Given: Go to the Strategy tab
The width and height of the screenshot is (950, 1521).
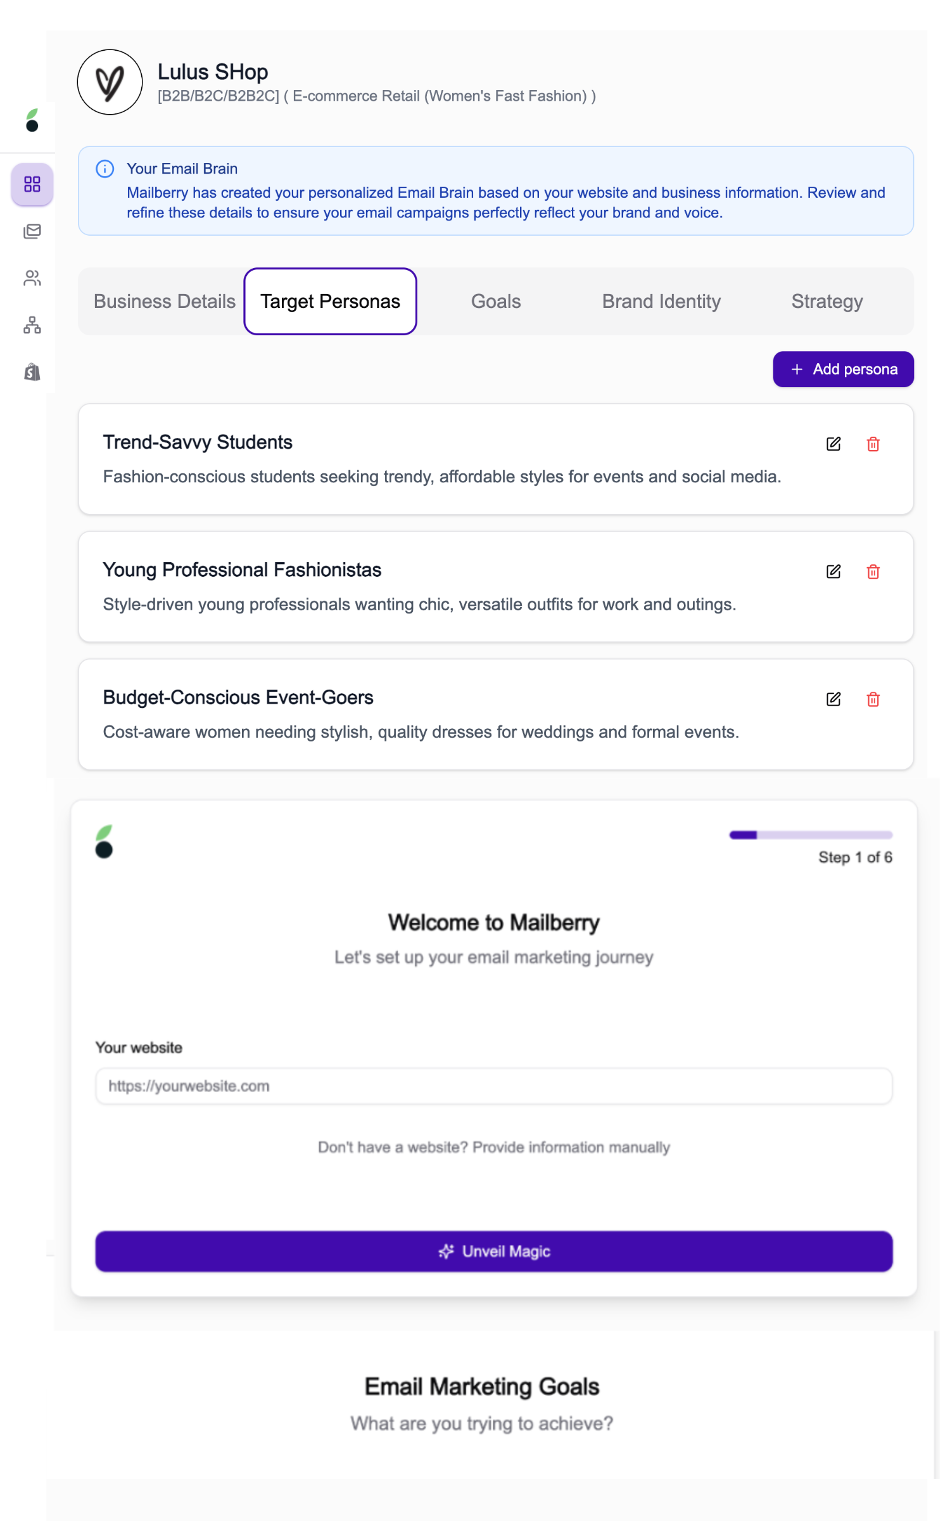Looking at the screenshot, I should coord(826,302).
